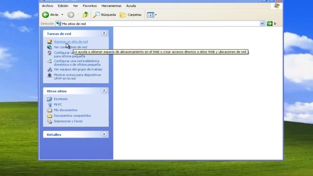Click the Impresoras y faxes printer icon

click(49, 121)
